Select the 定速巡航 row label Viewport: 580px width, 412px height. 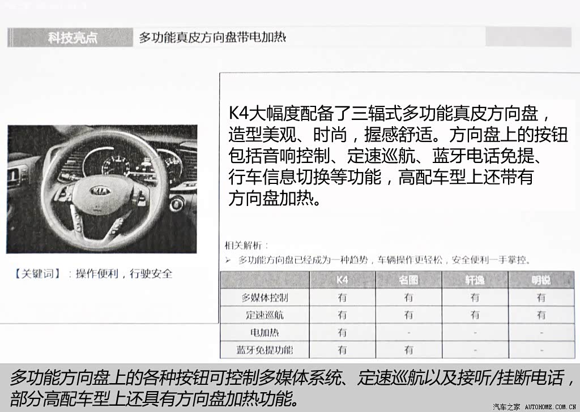tap(265, 315)
